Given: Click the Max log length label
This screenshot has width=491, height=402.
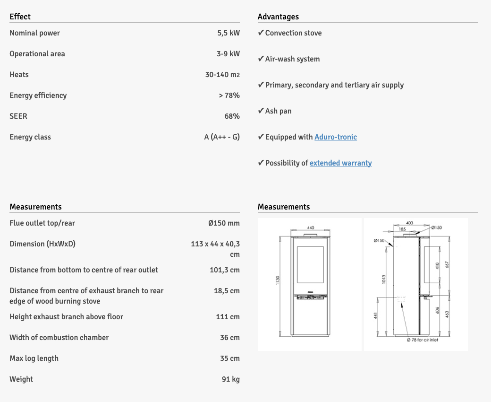Looking at the screenshot, I should pos(34,358).
